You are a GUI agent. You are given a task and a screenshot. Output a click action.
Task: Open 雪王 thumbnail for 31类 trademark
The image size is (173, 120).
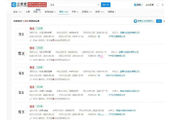pos(22,34)
